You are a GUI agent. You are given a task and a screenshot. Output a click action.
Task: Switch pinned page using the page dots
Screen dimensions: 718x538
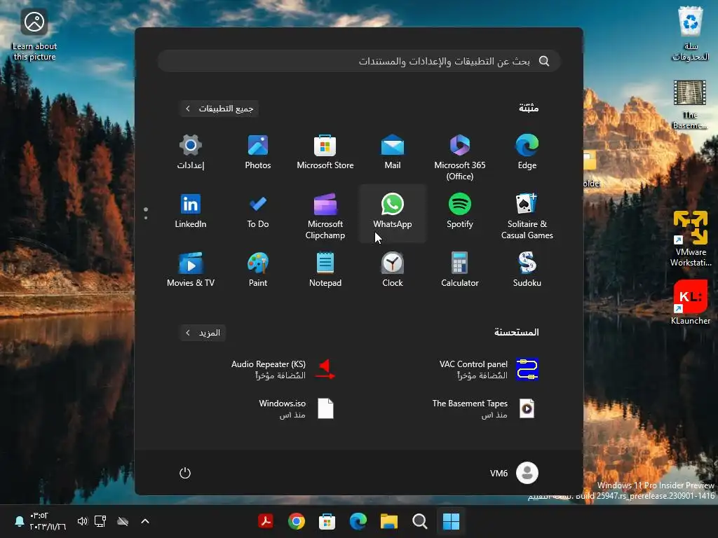[x=146, y=213]
